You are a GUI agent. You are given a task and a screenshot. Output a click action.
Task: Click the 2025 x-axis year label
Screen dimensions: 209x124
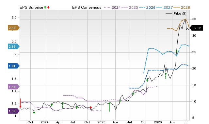click(102, 122)
